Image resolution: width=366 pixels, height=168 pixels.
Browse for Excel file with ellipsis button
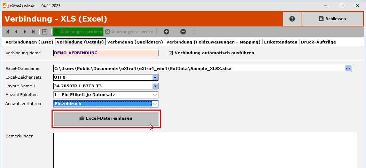click(x=348, y=69)
